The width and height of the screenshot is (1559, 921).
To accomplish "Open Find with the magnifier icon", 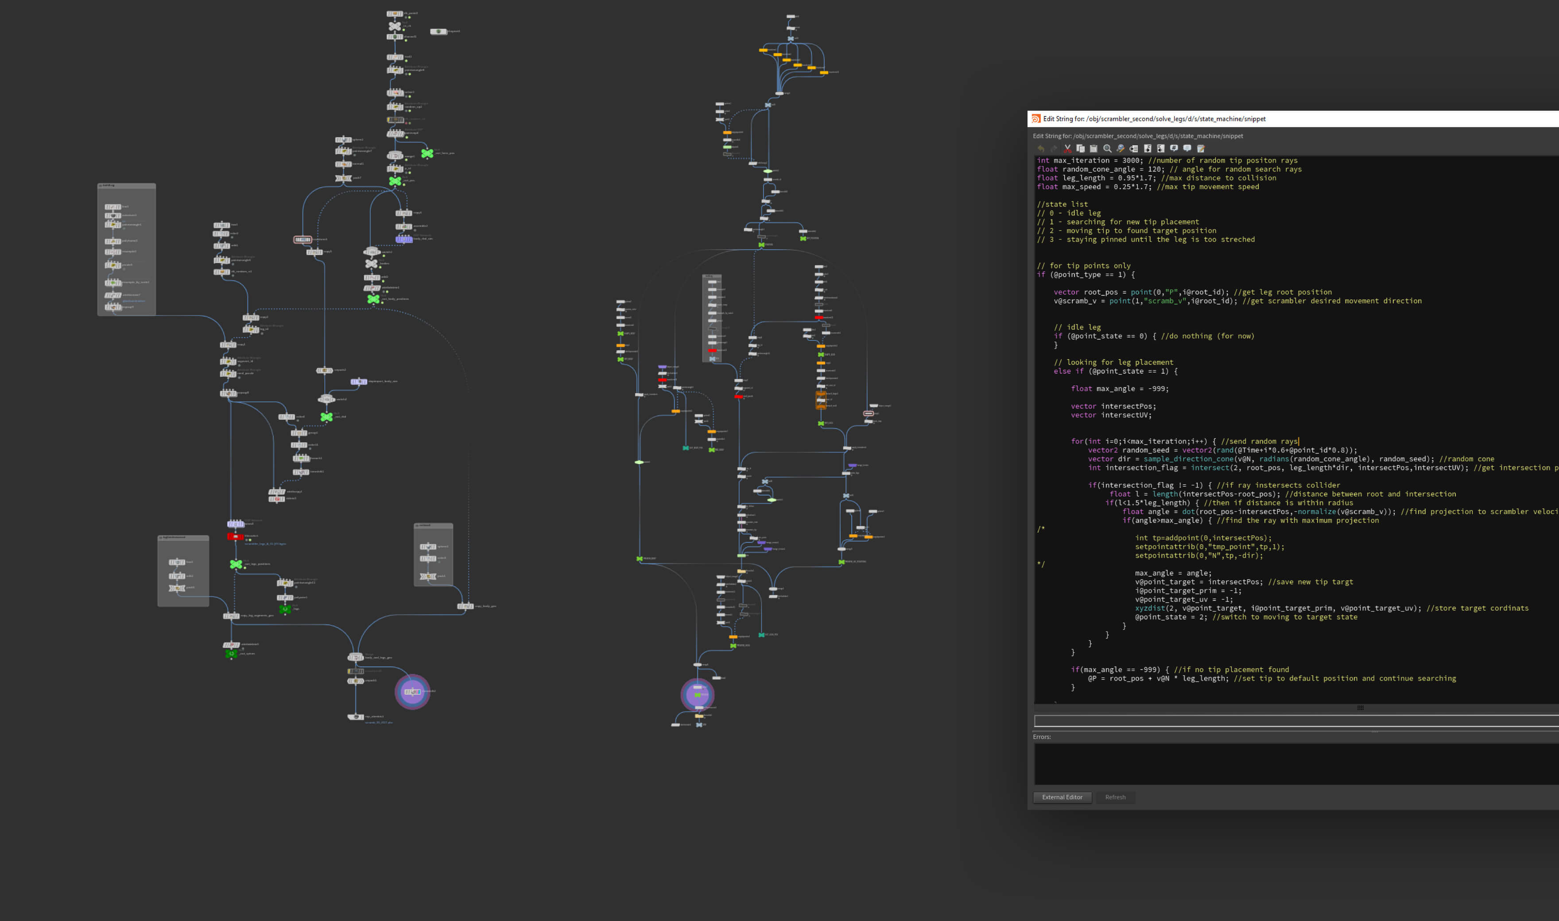I will click(x=1107, y=149).
